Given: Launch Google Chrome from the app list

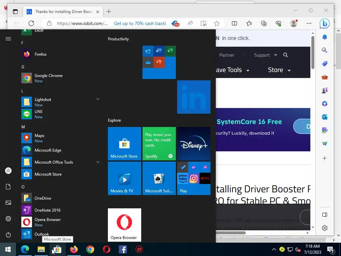Looking at the screenshot, I should pos(61,78).
